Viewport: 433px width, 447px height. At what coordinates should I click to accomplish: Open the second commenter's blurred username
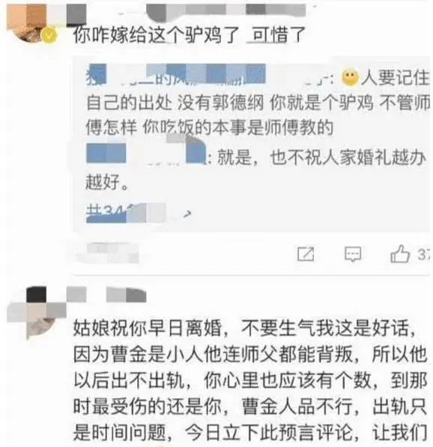coord(106,295)
